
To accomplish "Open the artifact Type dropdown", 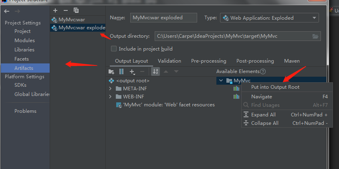I will click(x=269, y=18).
